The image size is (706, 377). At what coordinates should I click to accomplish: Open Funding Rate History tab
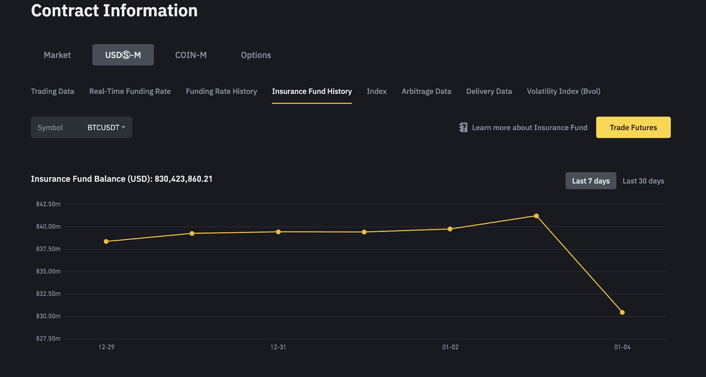(221, 91)
